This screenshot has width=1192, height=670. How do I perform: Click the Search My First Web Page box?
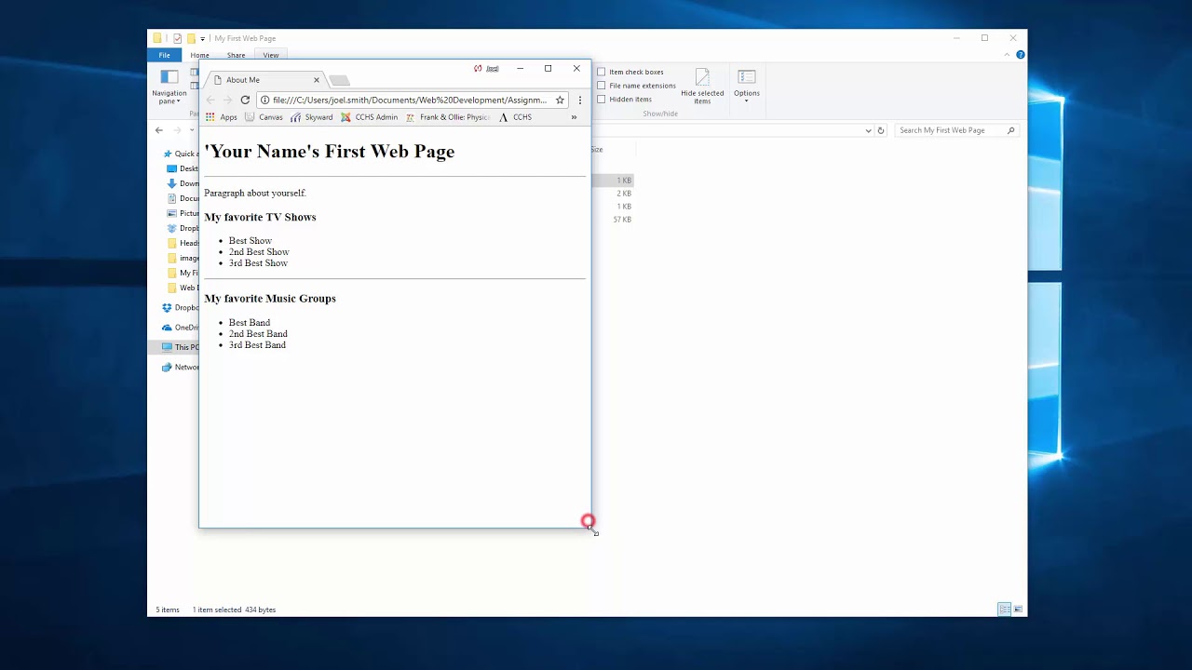pos(956,130)
